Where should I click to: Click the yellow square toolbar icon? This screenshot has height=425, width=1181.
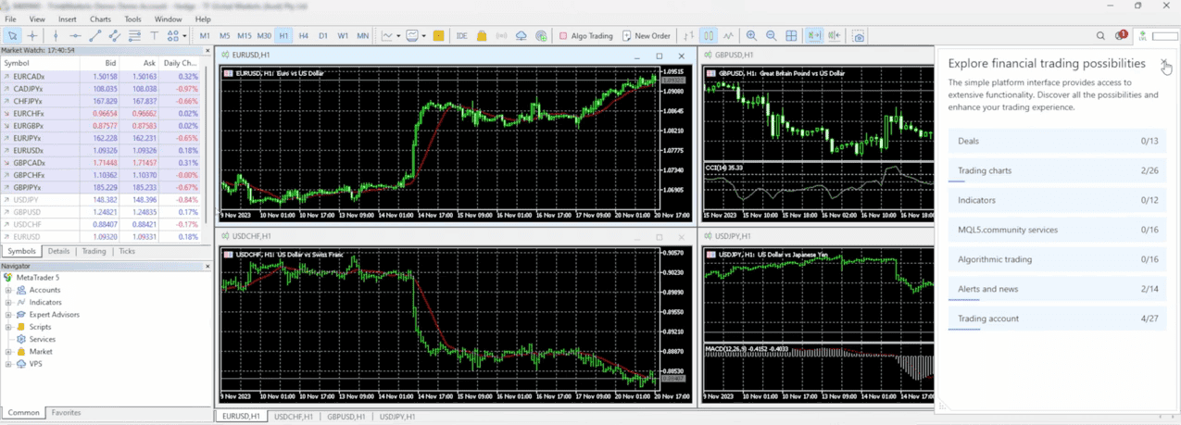coord(438,36)
